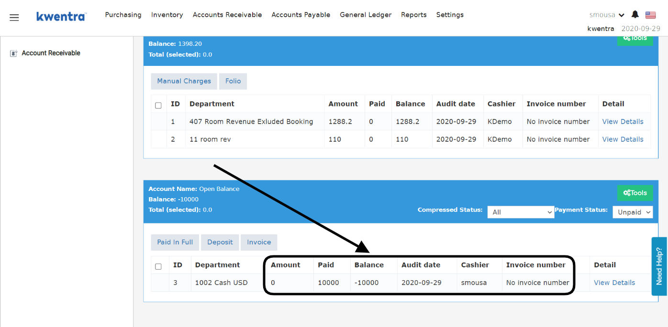
Task: Tick the select-all checkbox in Open Balance table
Action: [x=158, y=266]
